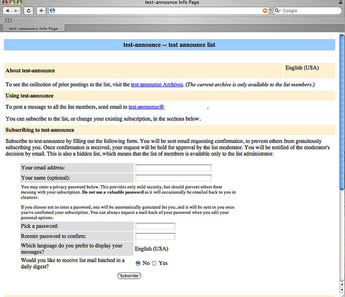Reload the page with the refresh button

point(29,10)
